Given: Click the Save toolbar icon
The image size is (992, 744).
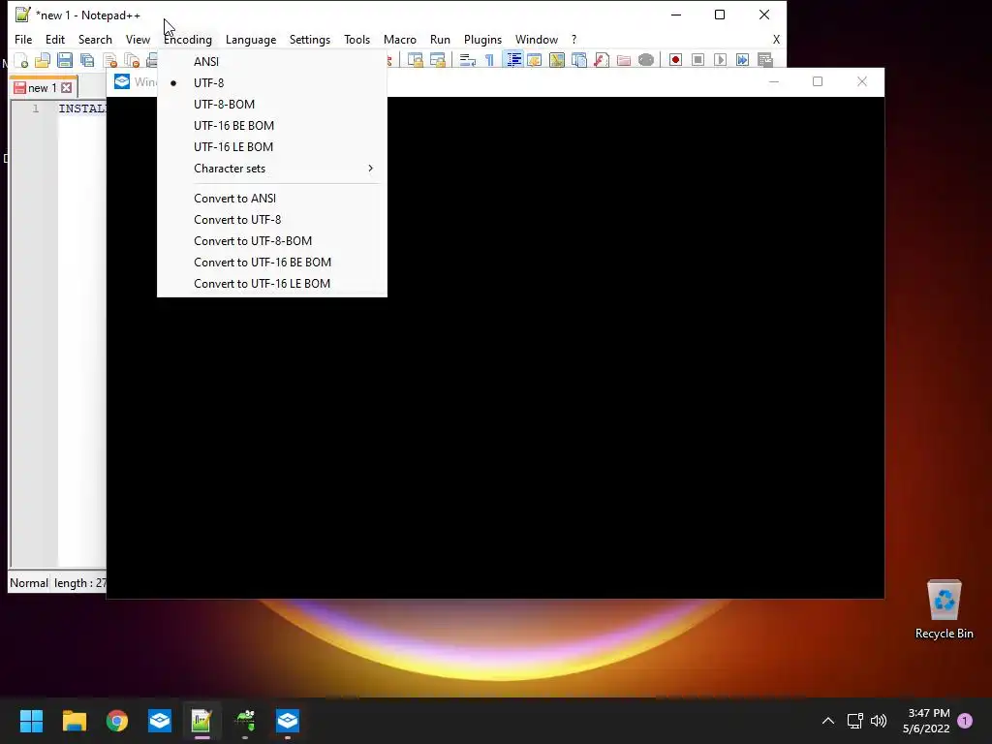Looking at the screenshot, I should tap(65, 60).
